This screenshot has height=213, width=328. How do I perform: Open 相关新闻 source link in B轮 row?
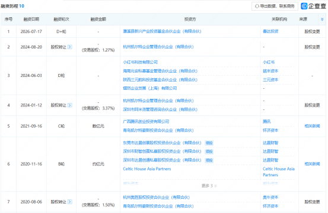coord(312,164)
